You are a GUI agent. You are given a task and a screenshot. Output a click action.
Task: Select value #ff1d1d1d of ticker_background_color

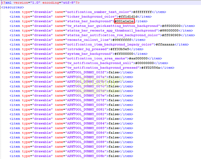tap(128, 17)
